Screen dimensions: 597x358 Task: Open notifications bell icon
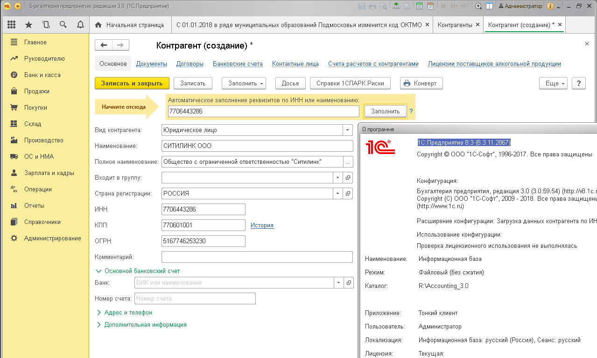point(80,25)
